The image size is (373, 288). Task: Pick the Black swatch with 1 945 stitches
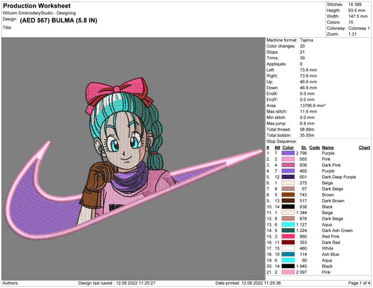pyautogui.click(x=288, y=266)
